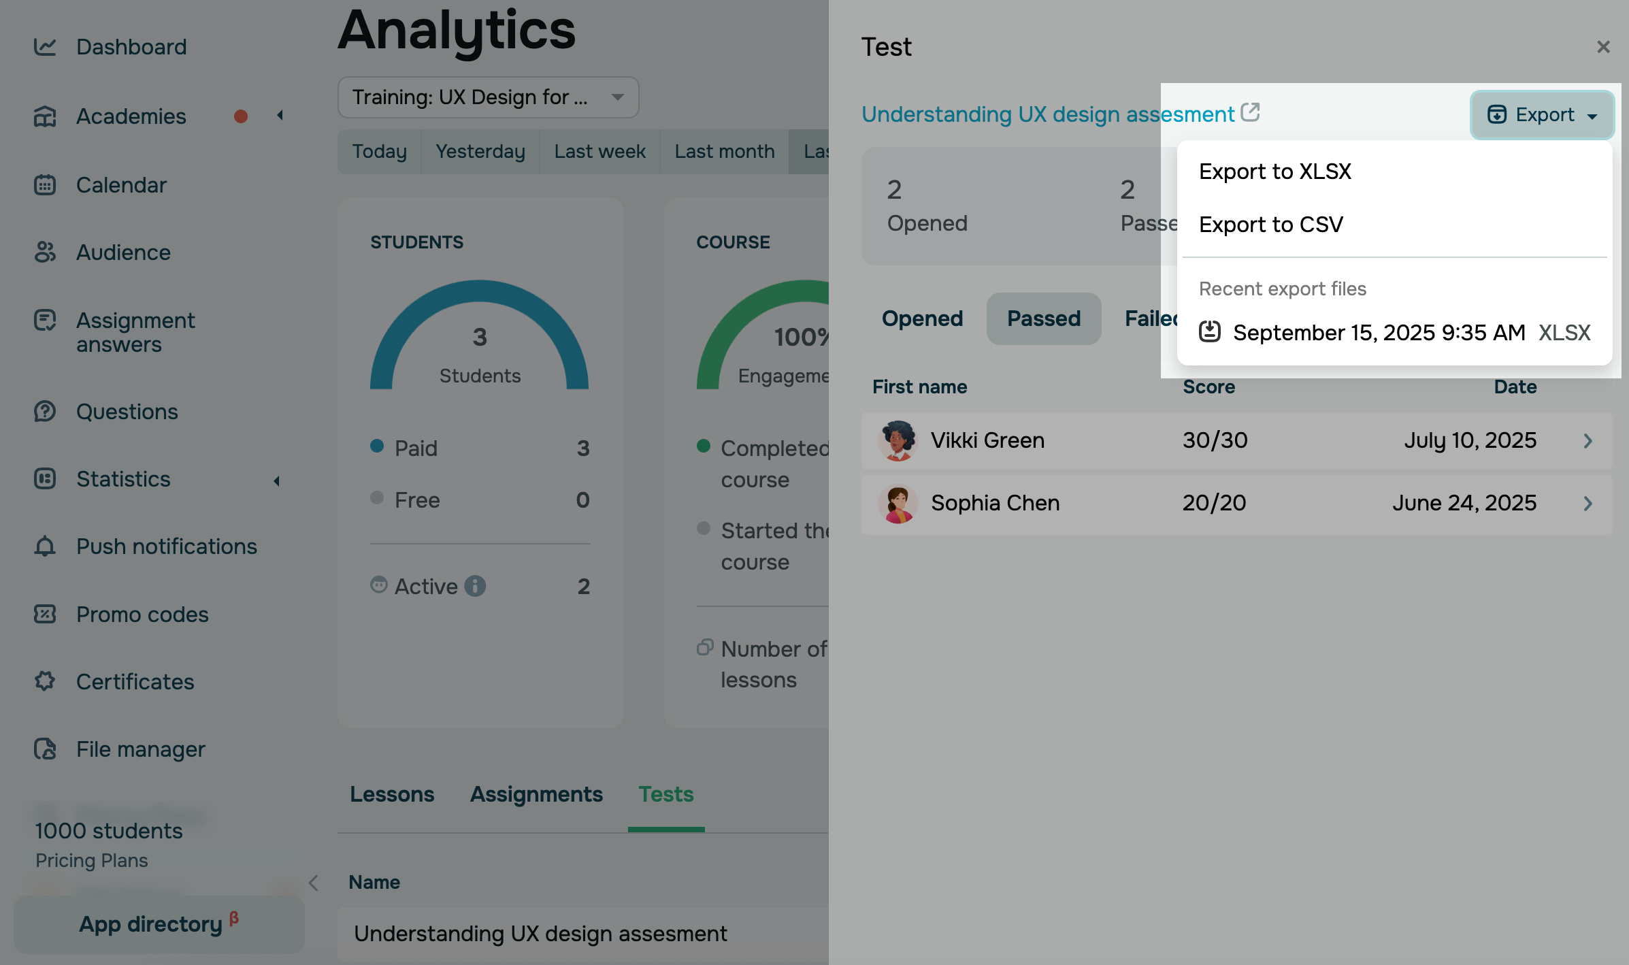Open Vikki Green's result row chevron

(1587, 441)
